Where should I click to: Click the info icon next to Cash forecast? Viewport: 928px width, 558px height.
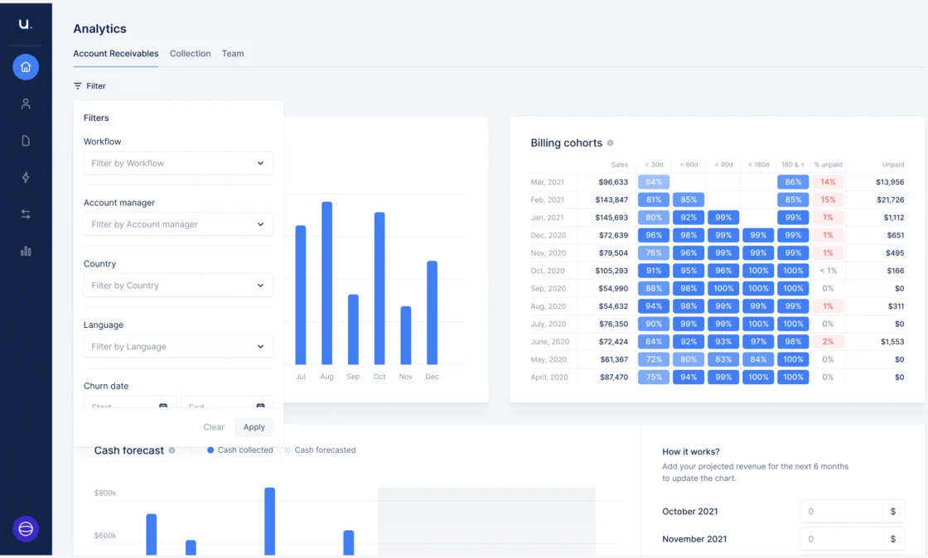click(x=172, y=450)
